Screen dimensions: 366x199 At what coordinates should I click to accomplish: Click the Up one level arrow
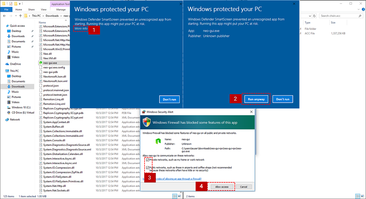coord(20,16)
